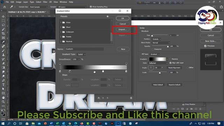Expand the Neutrals preset folder
The height and width of the screenshot is (126, 224).
61,41
